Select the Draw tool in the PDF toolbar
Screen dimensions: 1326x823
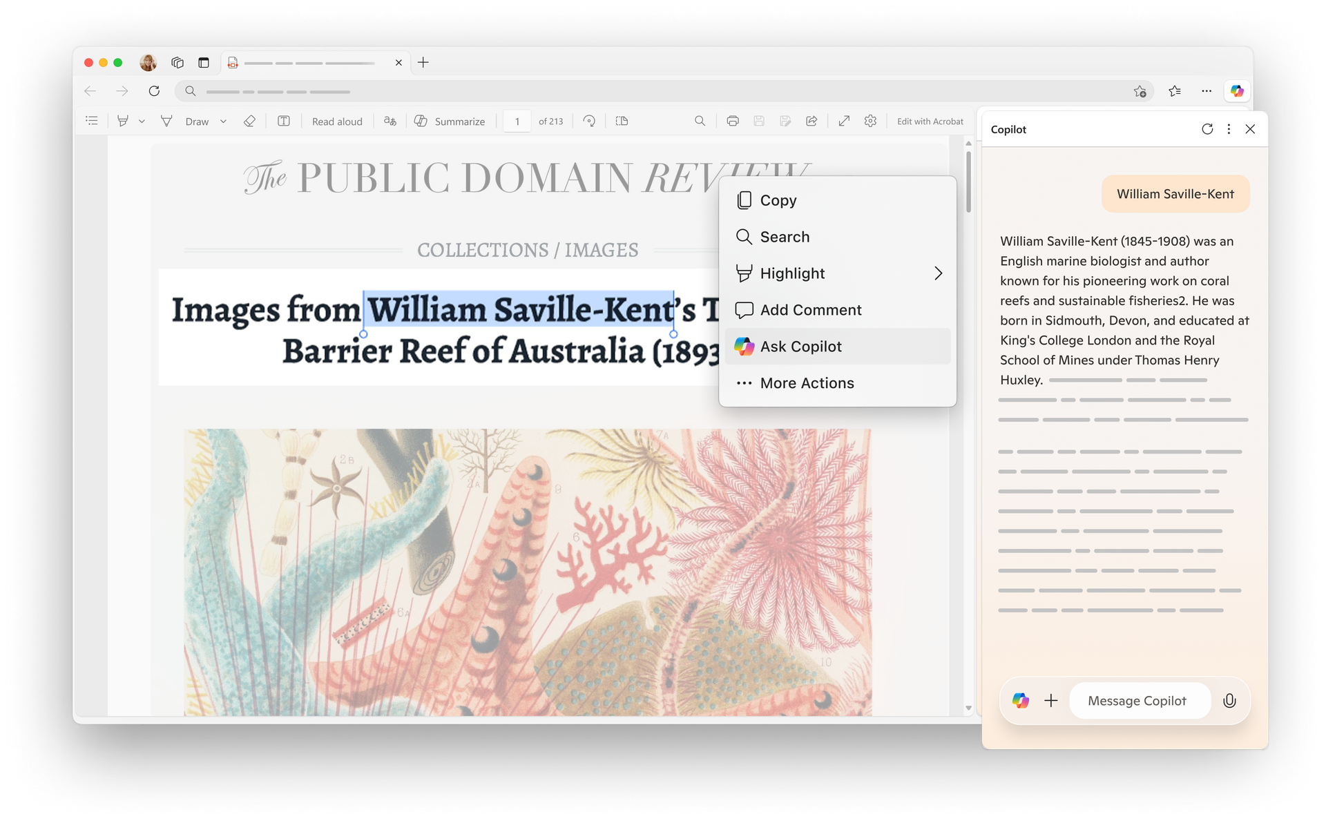198,121
